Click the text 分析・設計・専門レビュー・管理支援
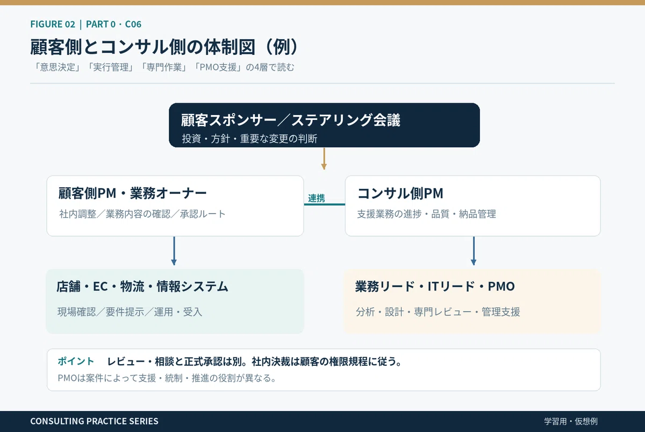The width and height of the screenshot is (645, 432). click(438, 311)
